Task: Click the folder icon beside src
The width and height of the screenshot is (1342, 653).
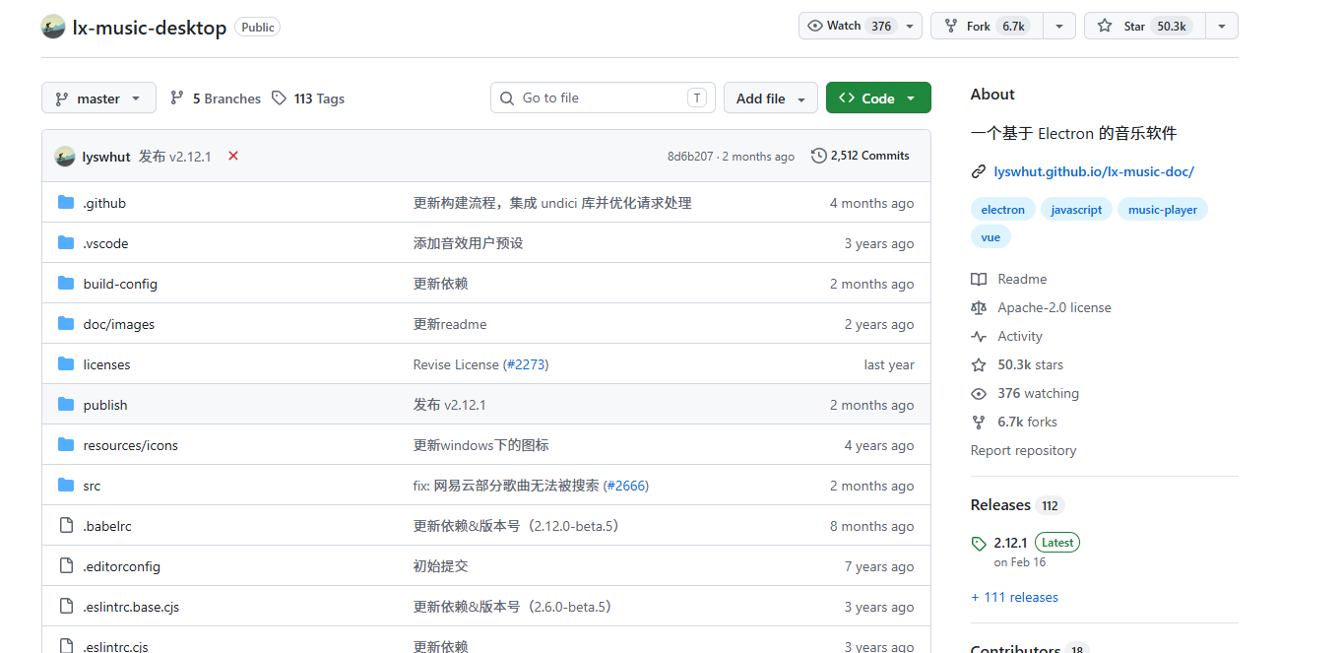Action: pos(66,485)
